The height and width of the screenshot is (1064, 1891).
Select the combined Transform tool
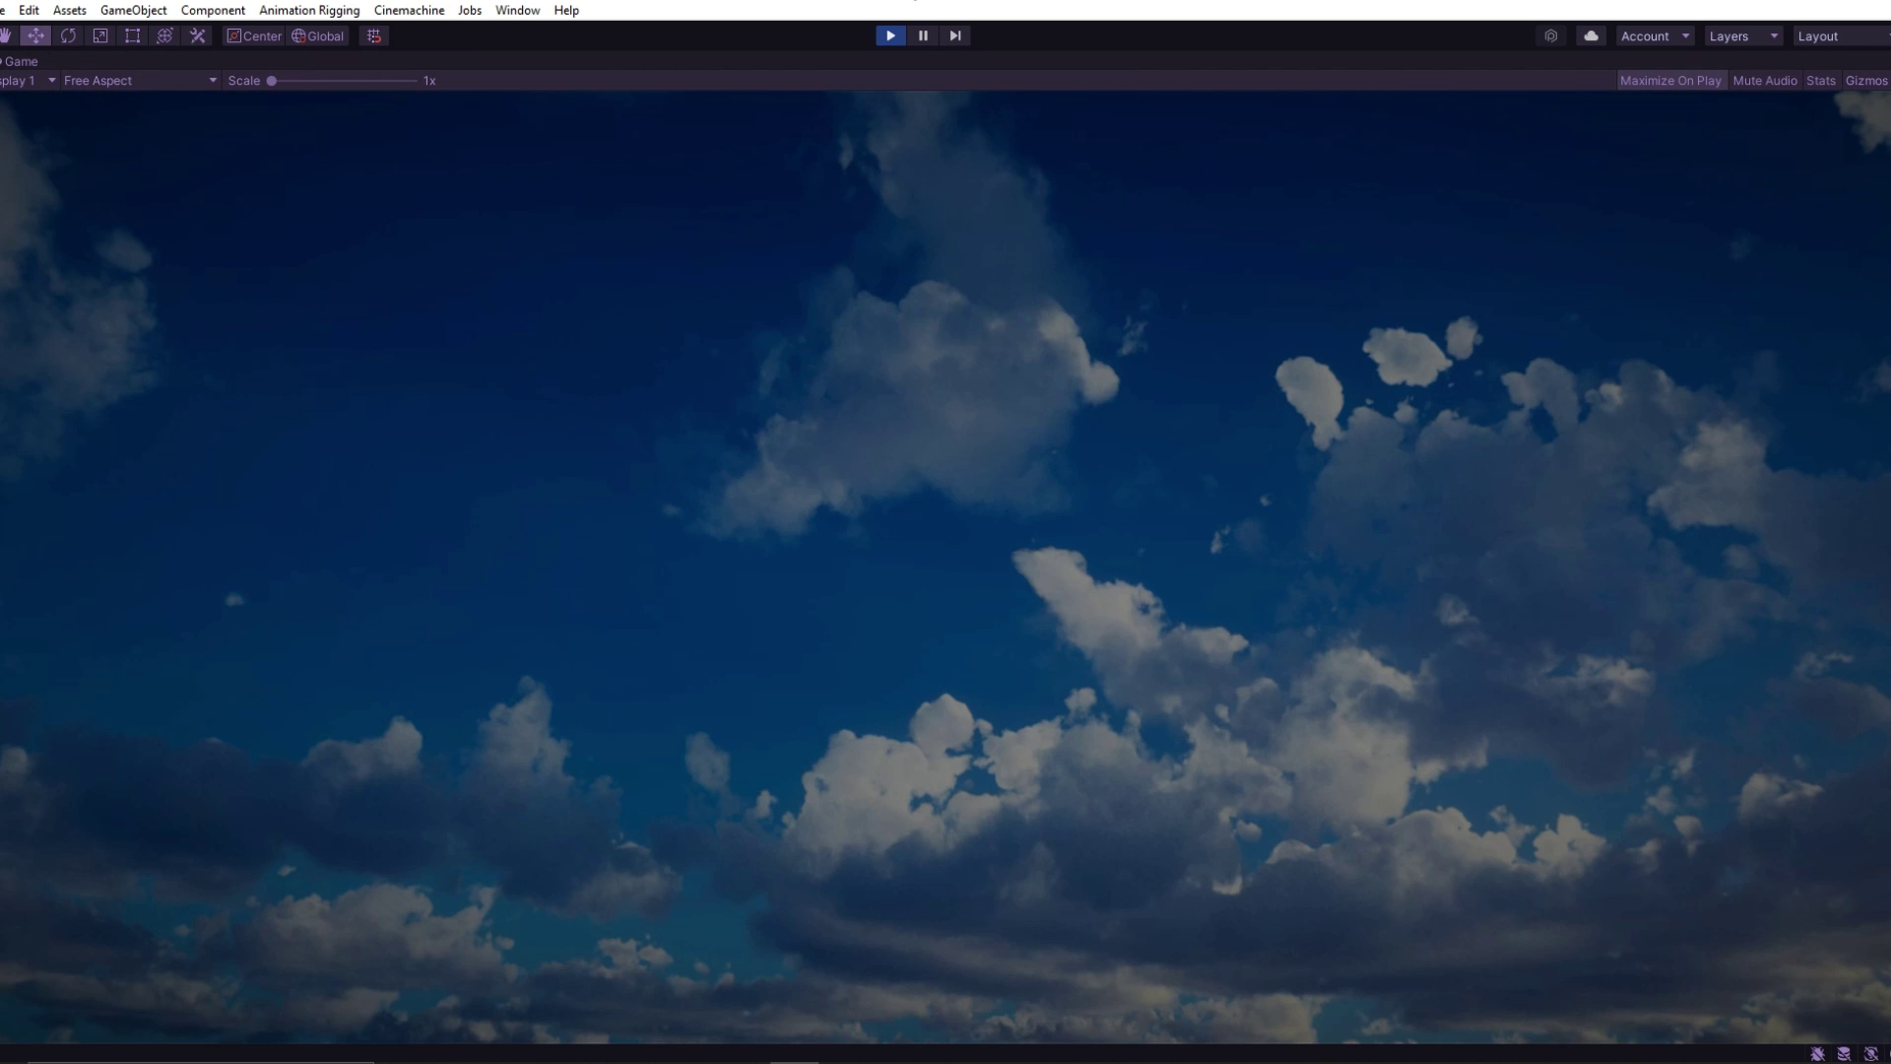(x=165, y=36)
